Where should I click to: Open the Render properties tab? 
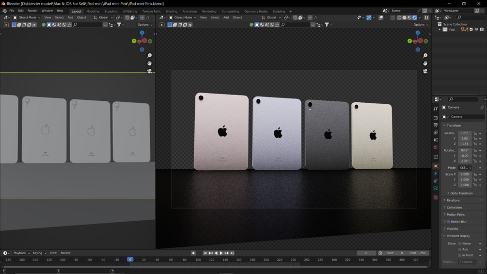pyautogui.click(x=436, y=118)
